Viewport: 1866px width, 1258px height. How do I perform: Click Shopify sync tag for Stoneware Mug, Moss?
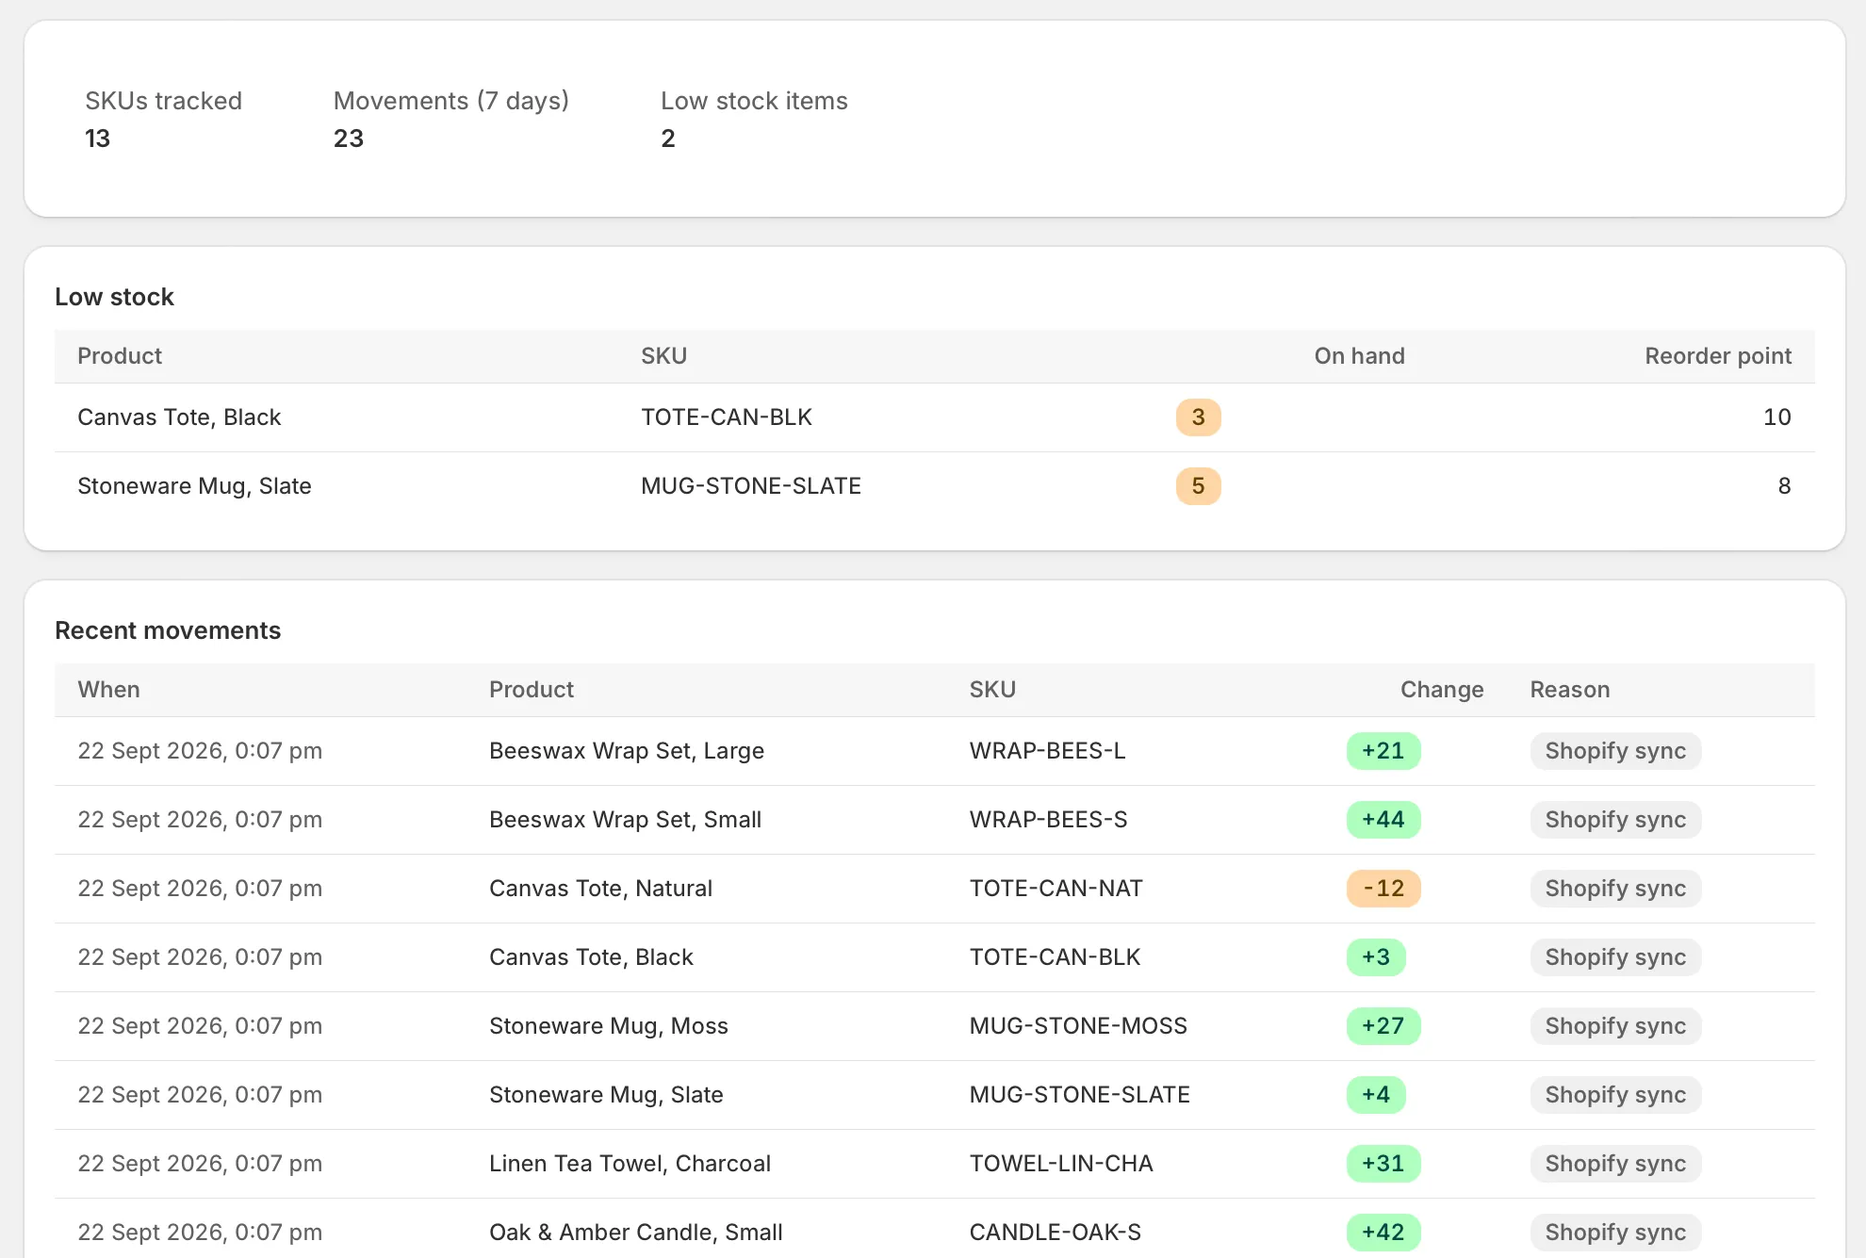[x=1615, y=1026]
